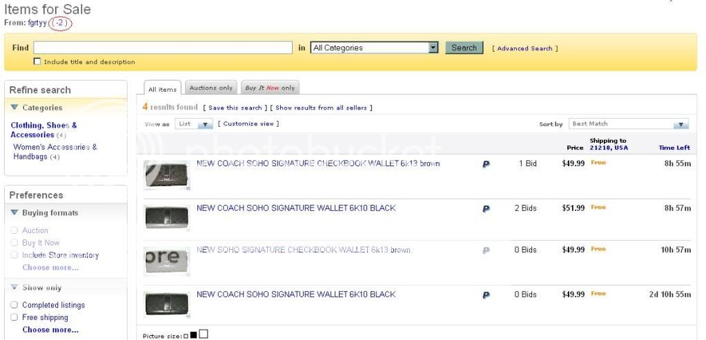Open the seller feedback score -2 link

[x=60, y=23]
